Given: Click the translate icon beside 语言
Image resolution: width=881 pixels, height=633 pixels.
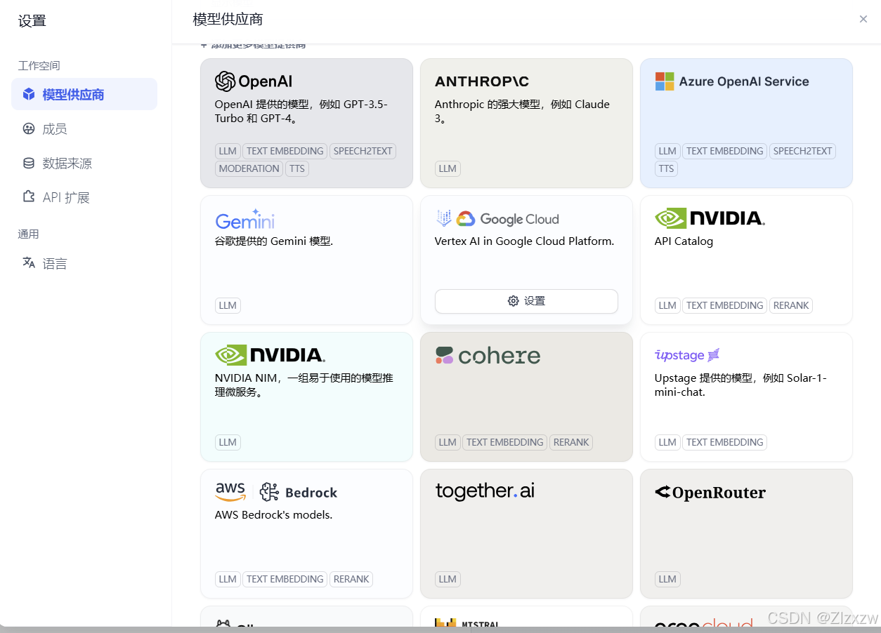Looking at the screenshot, I should point(29,262).
